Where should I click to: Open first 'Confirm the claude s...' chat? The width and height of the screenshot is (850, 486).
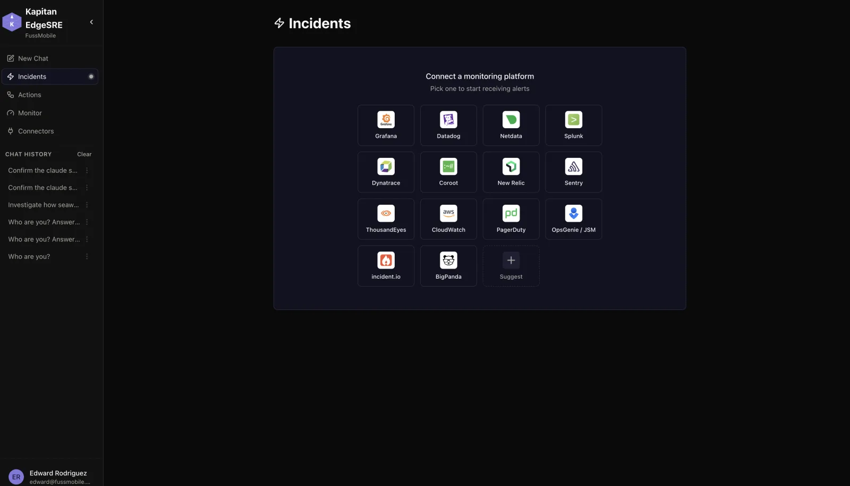click(x=42, y=171)
